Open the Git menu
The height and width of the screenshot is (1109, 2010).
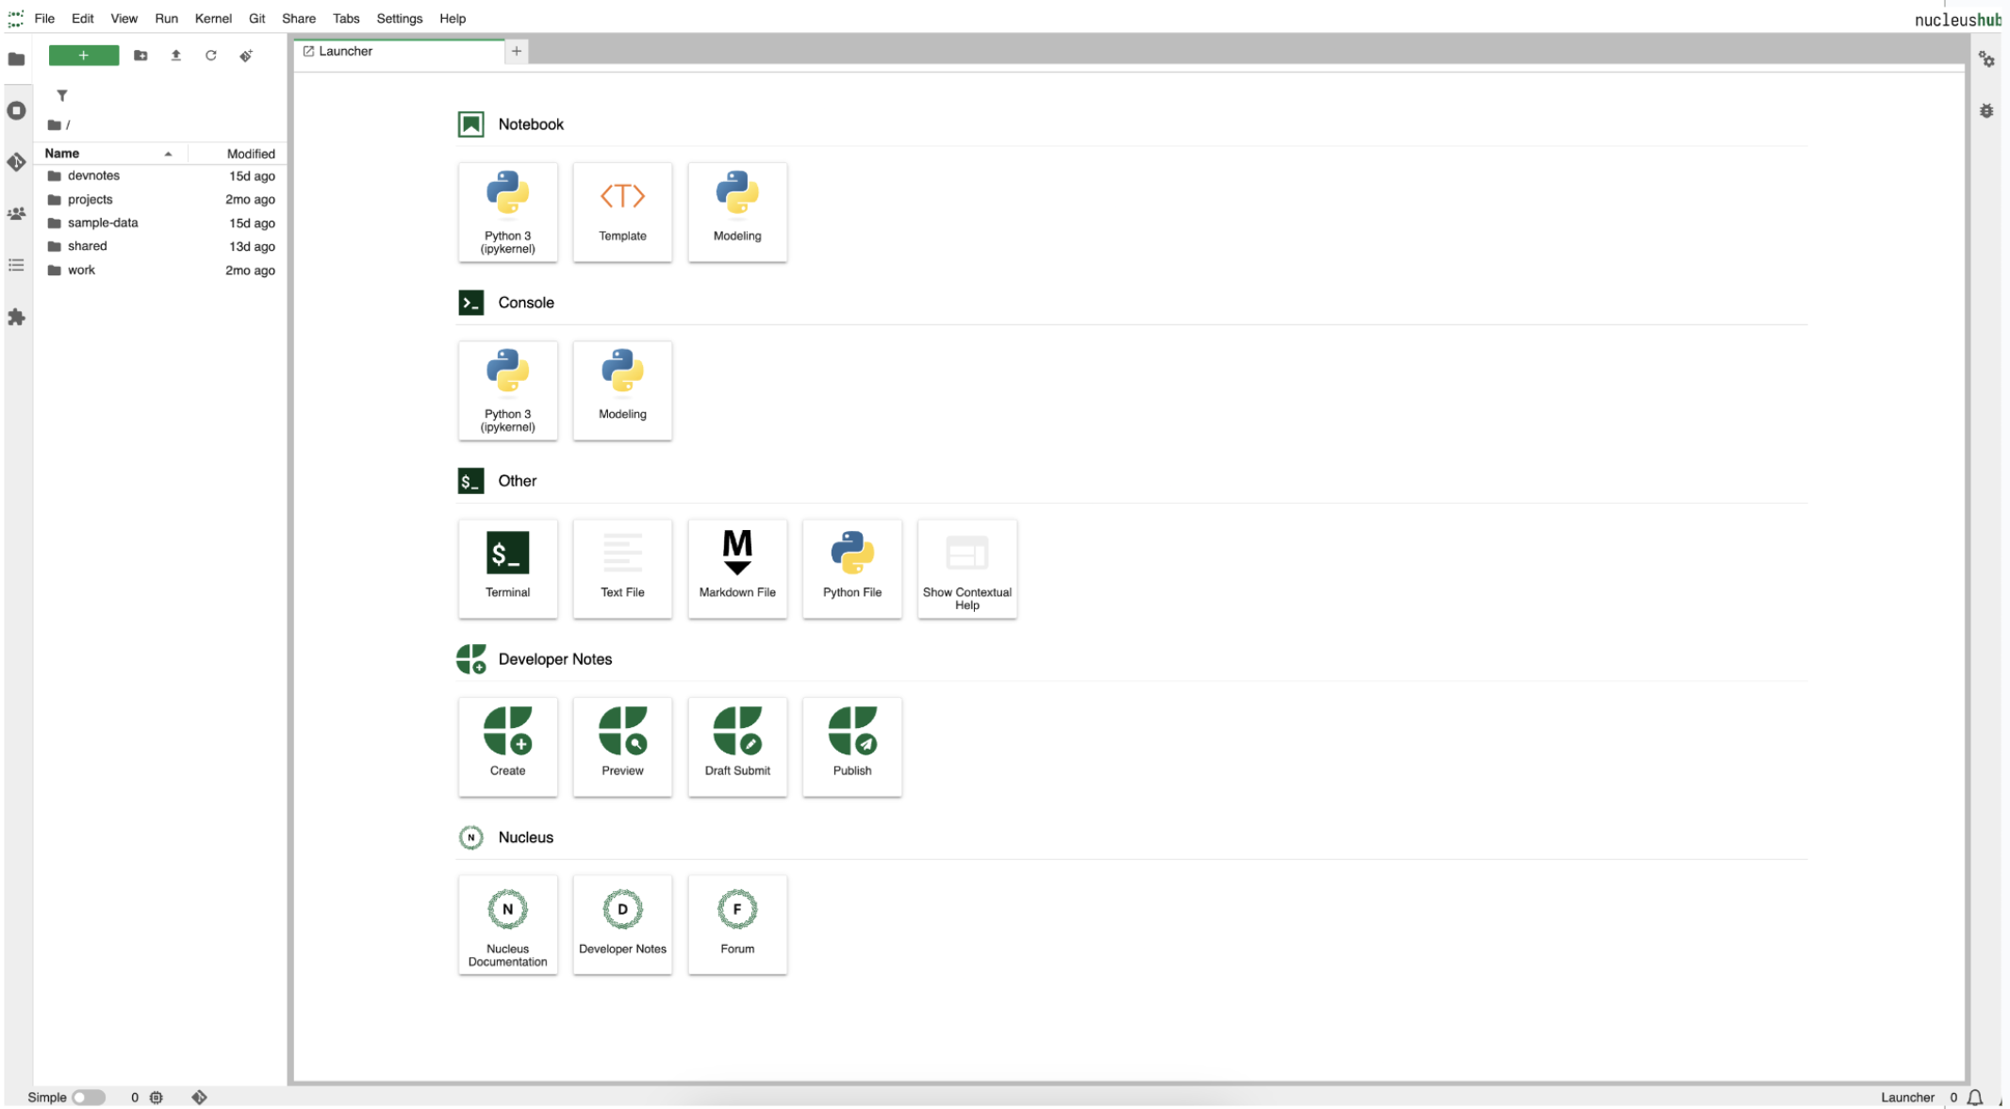coord(256,18)
